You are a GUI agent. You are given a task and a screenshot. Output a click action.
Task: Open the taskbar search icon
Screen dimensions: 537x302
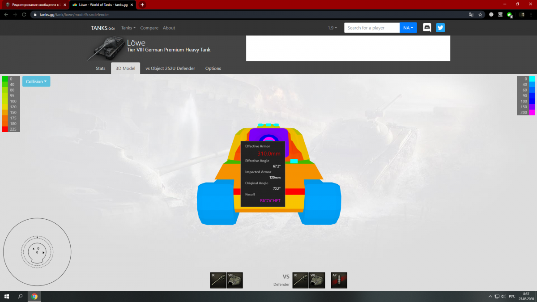tap(20, 296)
